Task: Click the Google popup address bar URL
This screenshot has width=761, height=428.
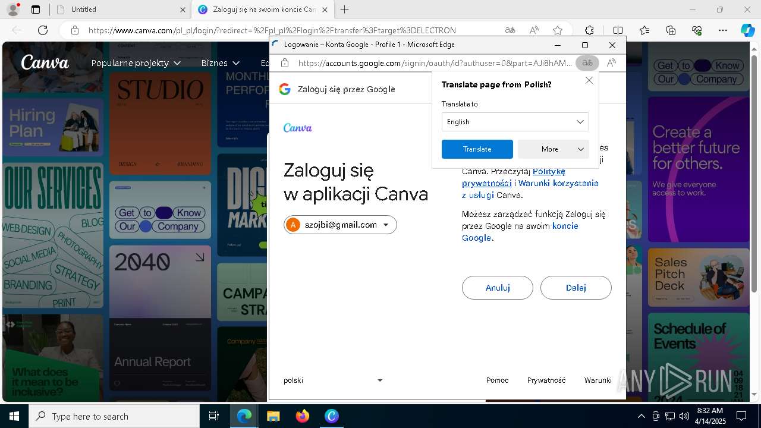Action: coord(435,63)
